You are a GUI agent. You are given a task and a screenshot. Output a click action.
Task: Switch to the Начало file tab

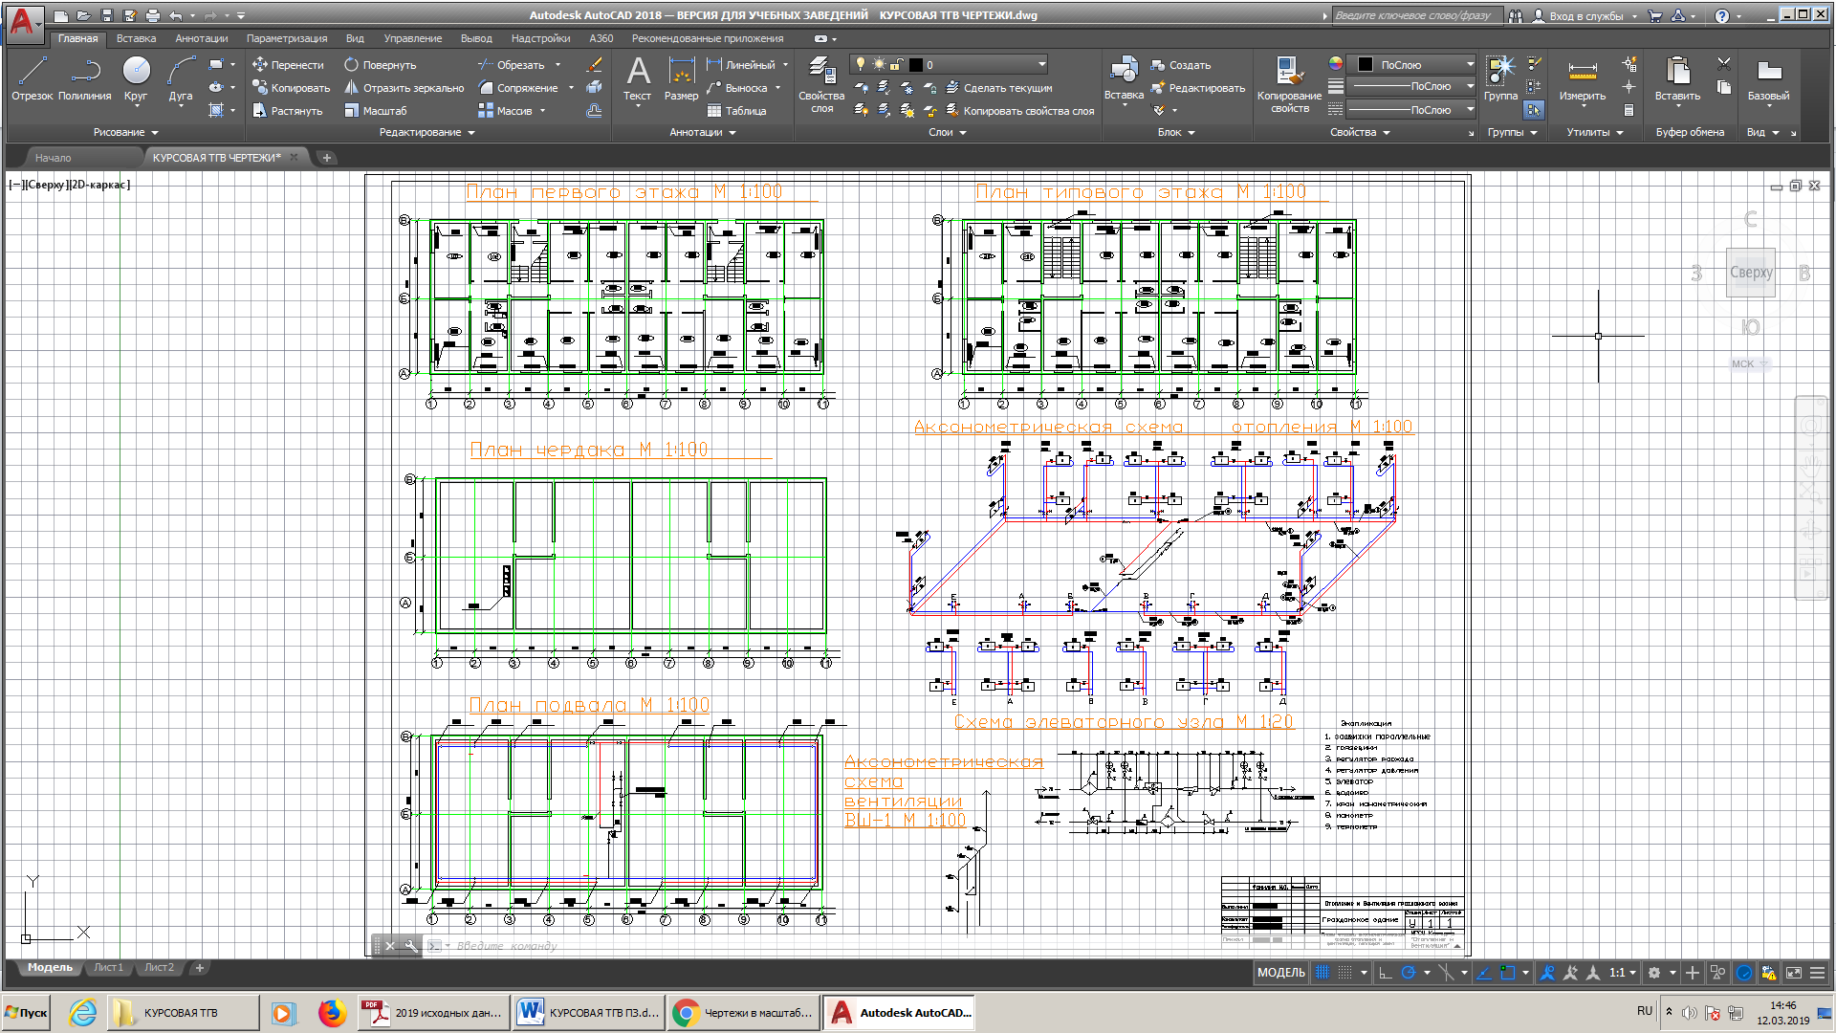54,158
